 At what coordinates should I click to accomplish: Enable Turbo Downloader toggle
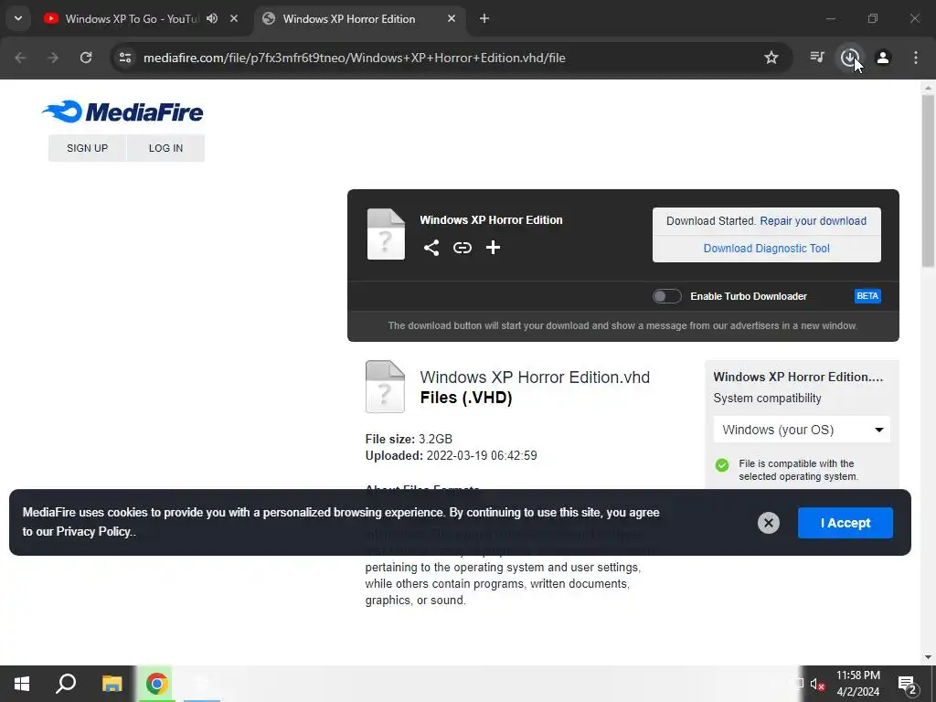tap(666, 296)
